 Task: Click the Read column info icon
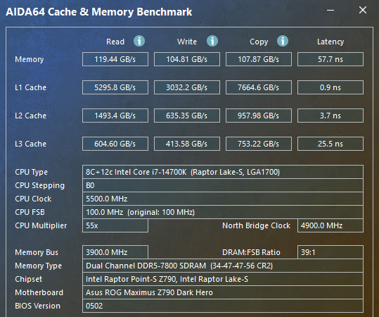click(139, 41)
